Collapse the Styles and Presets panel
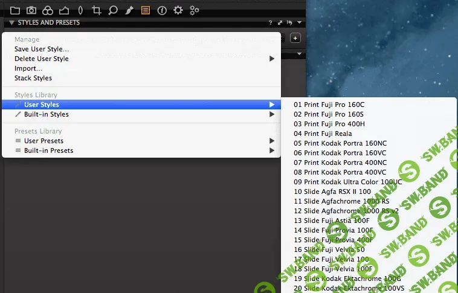 tap(11, 23)
